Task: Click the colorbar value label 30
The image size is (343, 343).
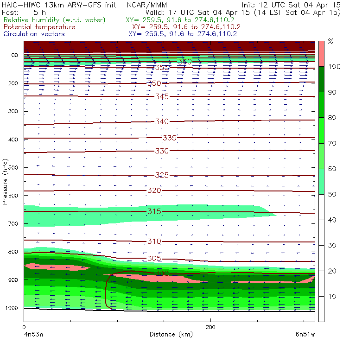Action: (332, 246)
